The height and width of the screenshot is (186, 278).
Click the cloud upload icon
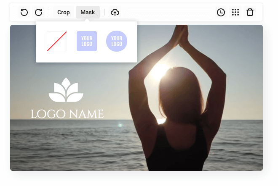tap(115, 12)
